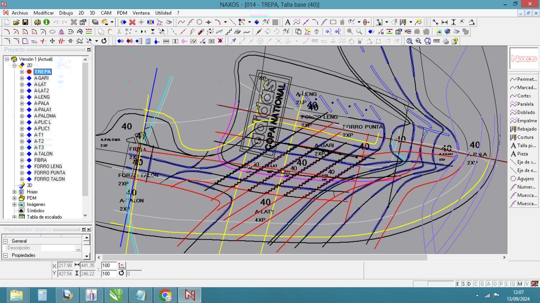Select the text A tool
The height and width of the screenshot is (303, 540).
(x=287, y=22)
